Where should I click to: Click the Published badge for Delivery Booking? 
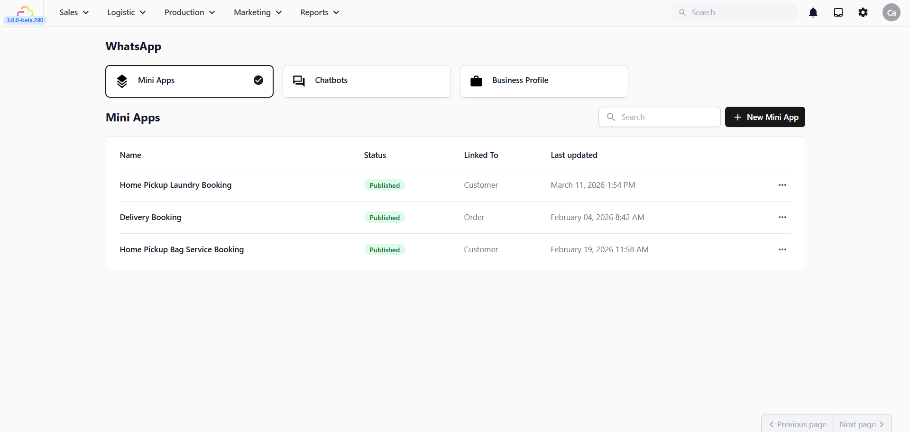(x=385, y=218)
